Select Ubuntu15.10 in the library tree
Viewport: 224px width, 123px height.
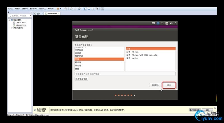[x=21, y=25]
